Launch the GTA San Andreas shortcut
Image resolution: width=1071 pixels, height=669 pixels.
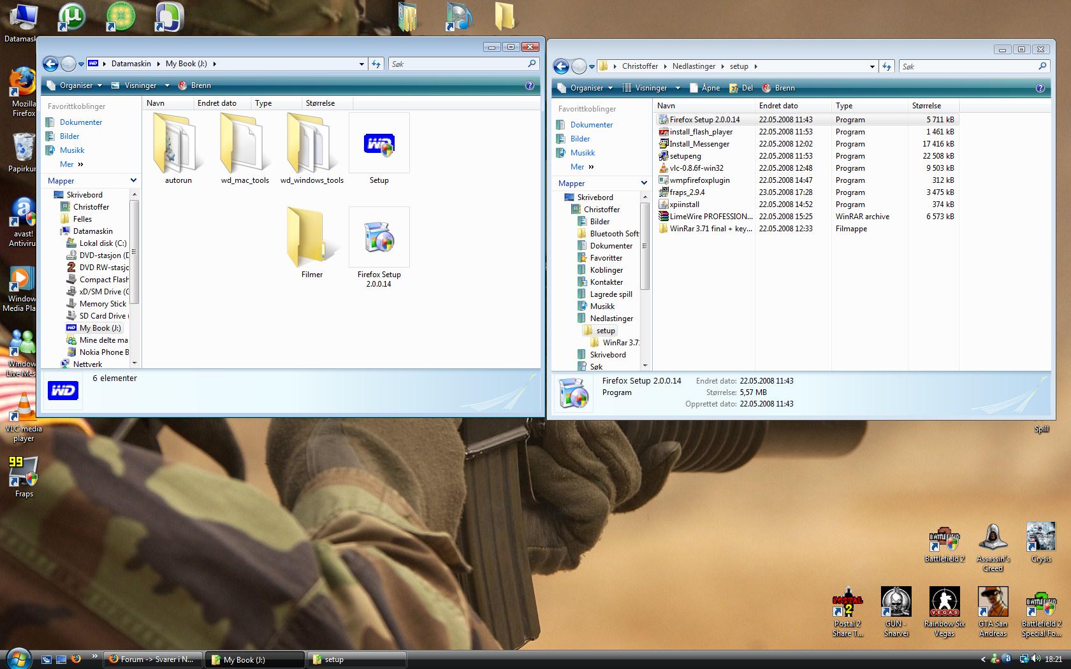[993, 612]
